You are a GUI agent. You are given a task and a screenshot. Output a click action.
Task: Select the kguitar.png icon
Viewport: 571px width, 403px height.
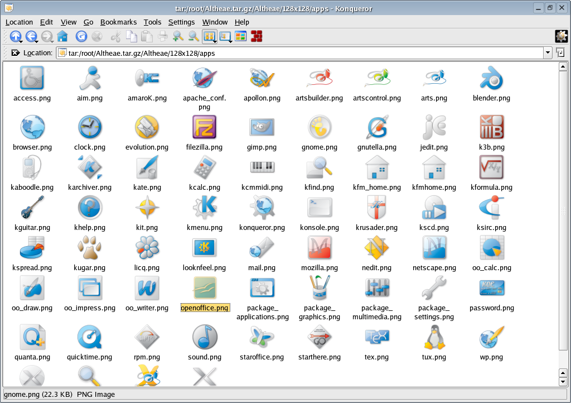(x=32, y=207)
